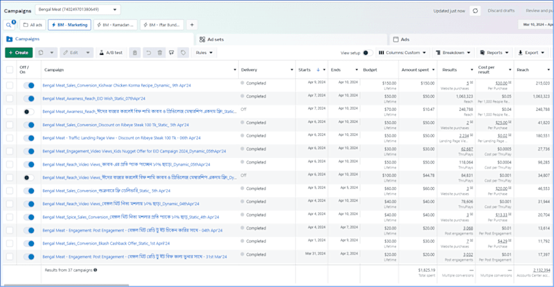This screenshot has width=554, height=287.
Task: Toggle the Kishwar Chicken Korma campaign switch
Action: pos(28,85)
